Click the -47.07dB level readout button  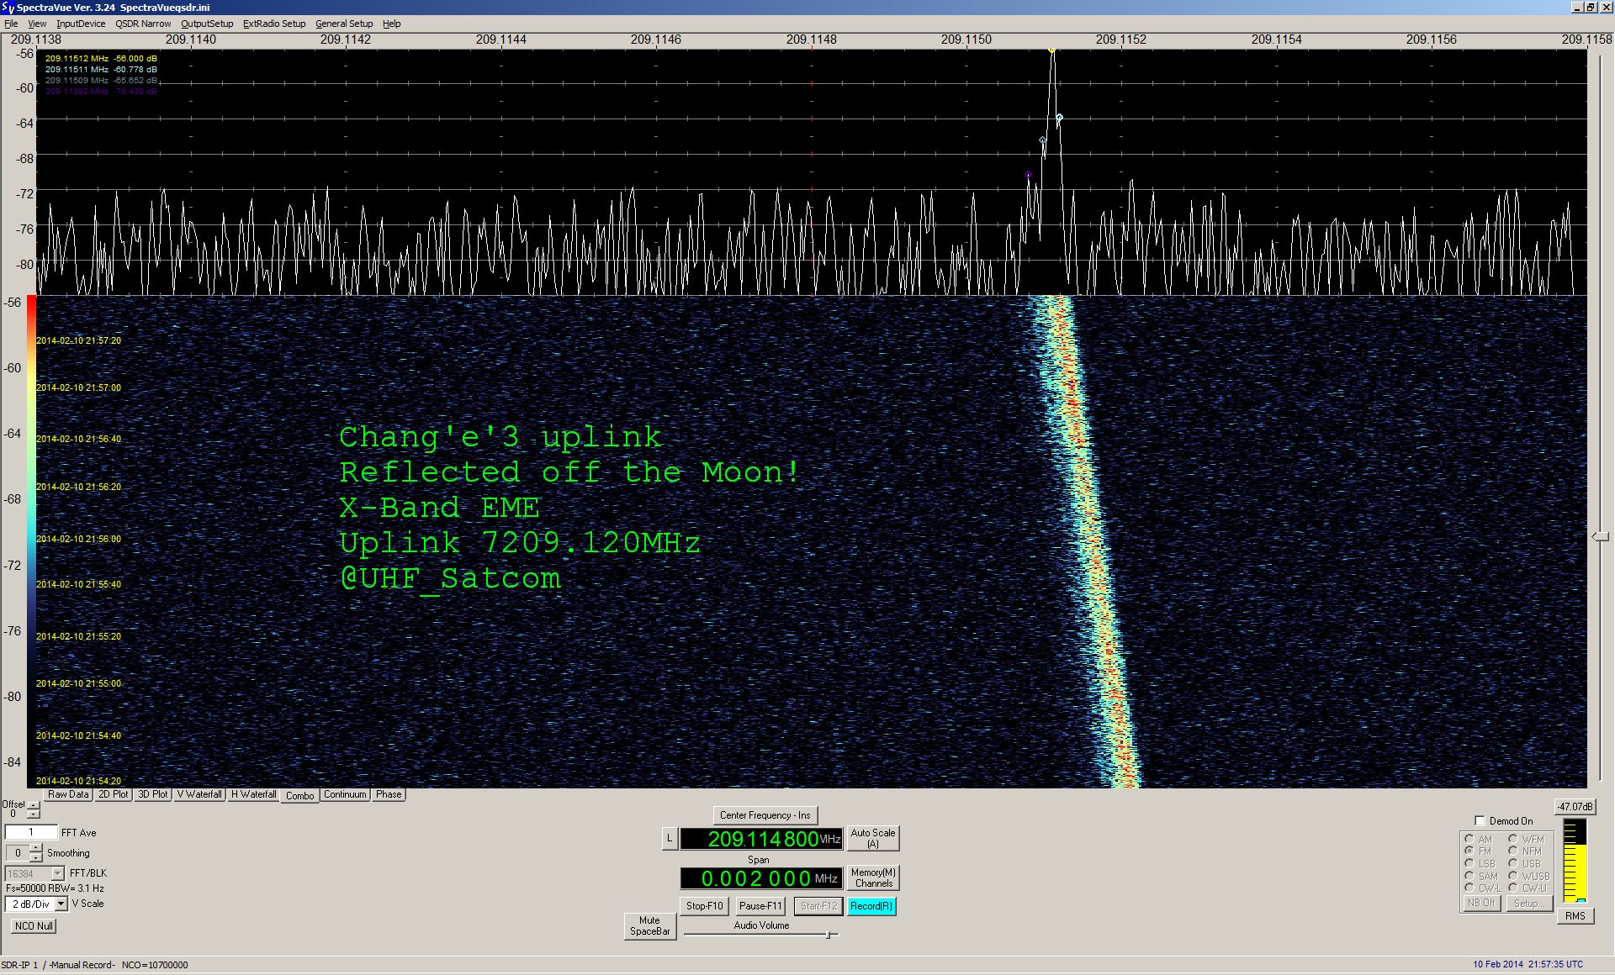pos(1575,807)
